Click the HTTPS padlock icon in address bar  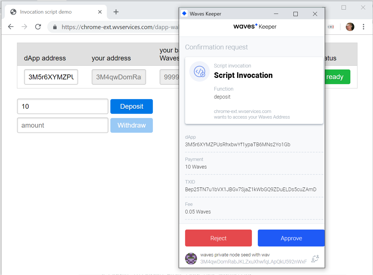55,27
